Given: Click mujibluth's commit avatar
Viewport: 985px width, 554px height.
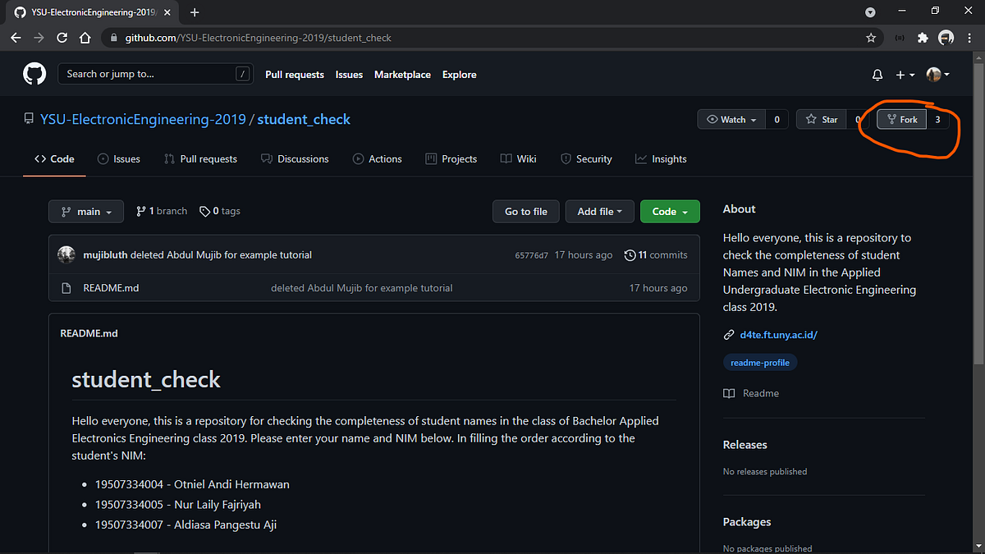Looking at the screenshot, I should [x=66, y=254].
